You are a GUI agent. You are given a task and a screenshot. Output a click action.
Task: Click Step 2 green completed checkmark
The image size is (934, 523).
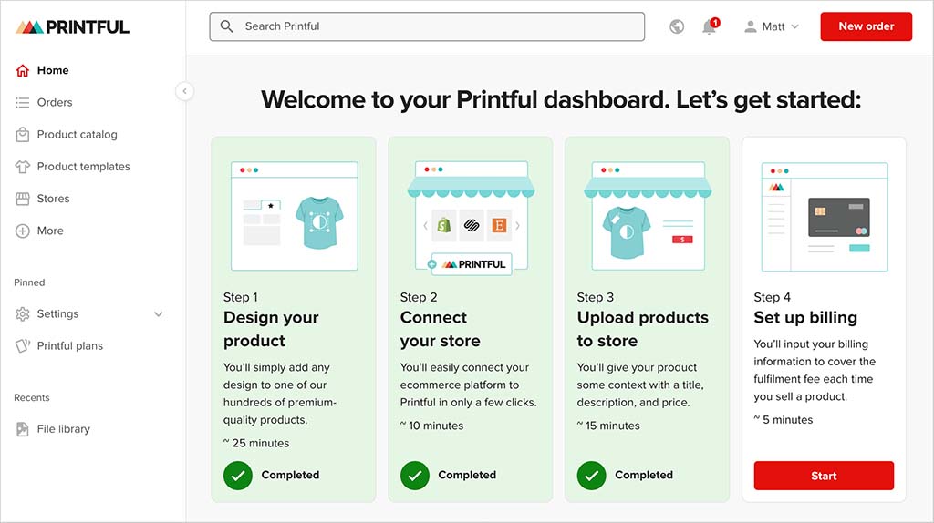click(415, 476)
